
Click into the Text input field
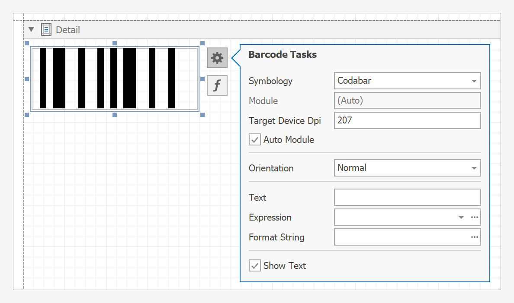tap(407, 197)
